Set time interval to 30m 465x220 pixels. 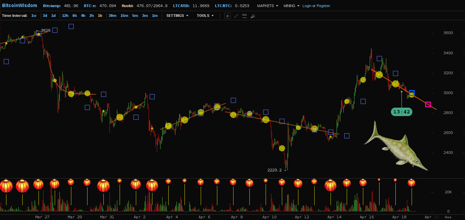point(112,16)
